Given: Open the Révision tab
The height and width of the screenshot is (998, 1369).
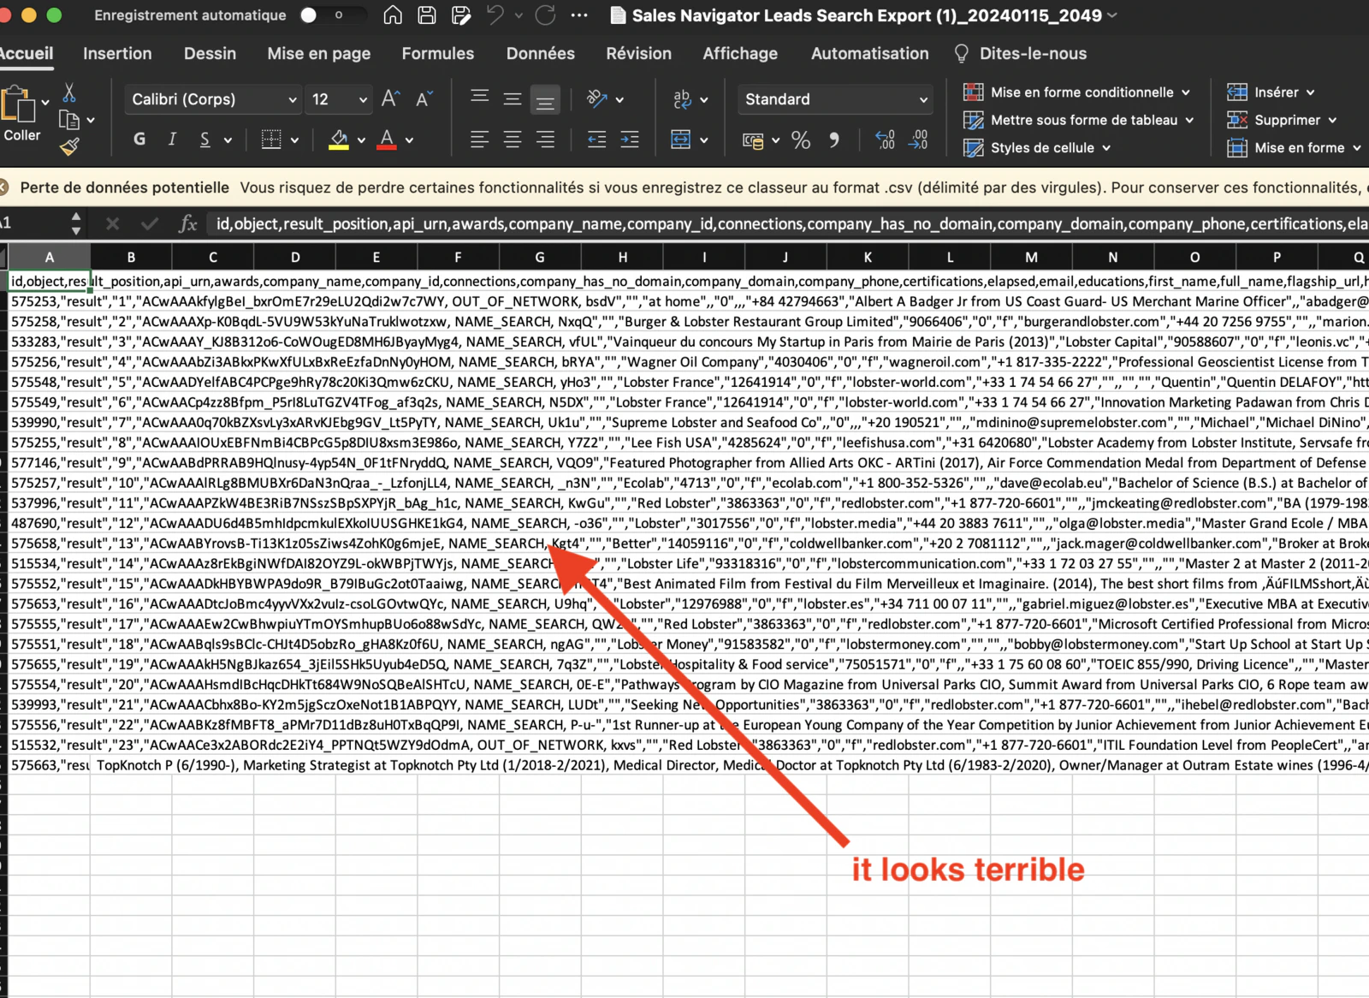Looking at the screenshot, I should coord(639,53).
